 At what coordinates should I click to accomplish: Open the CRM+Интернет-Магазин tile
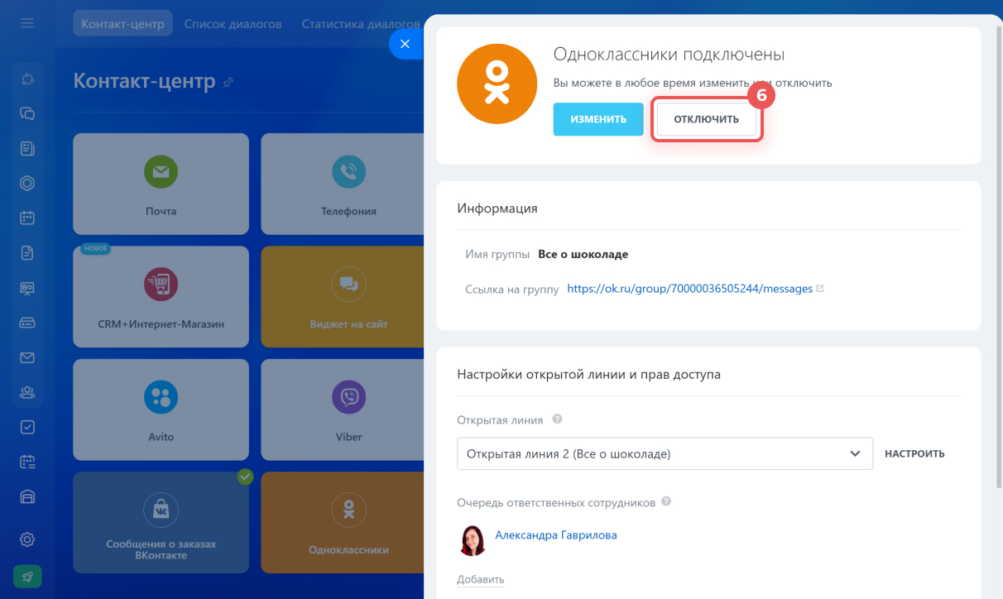161,296
